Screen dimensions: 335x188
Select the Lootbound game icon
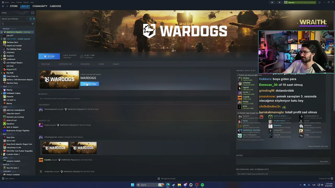tap(4, 59)
